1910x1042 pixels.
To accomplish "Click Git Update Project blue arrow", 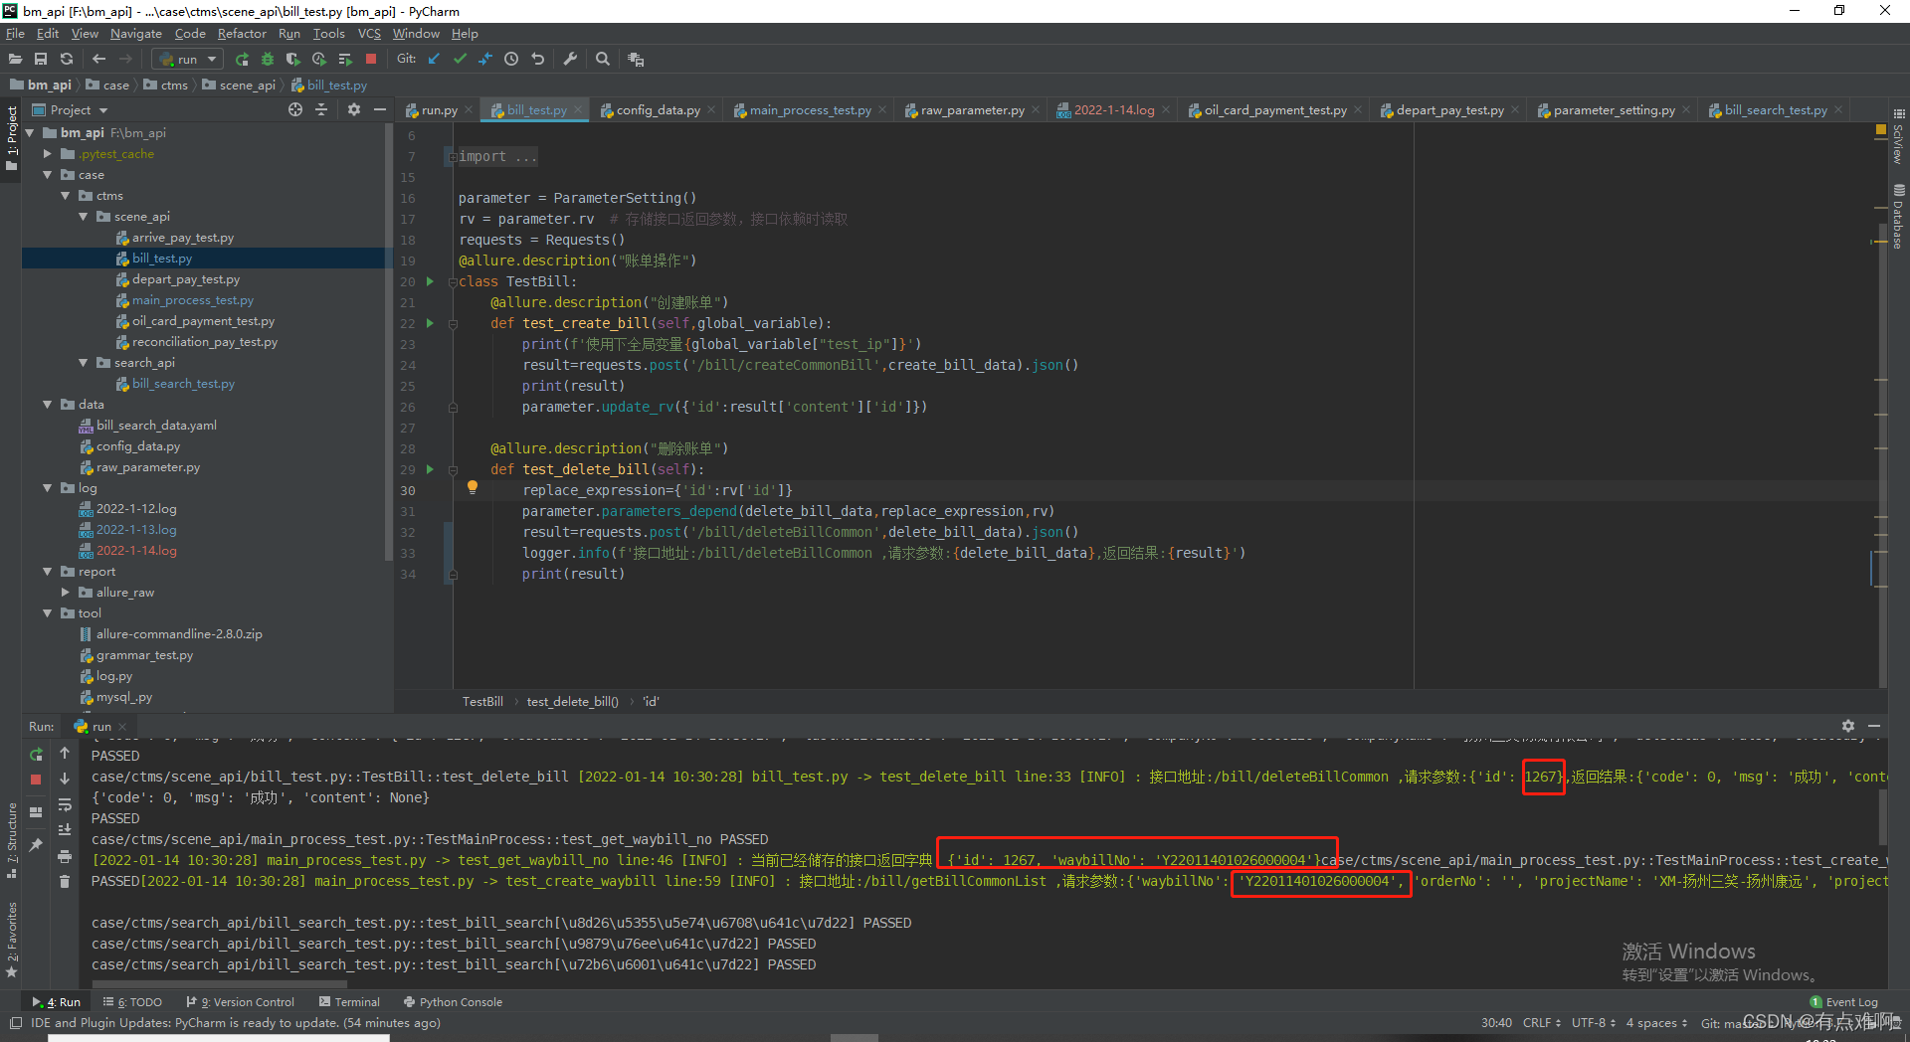I will click(x=434, y=60).
